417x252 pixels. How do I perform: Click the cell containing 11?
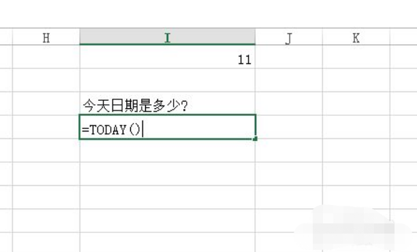pos(168,57)
